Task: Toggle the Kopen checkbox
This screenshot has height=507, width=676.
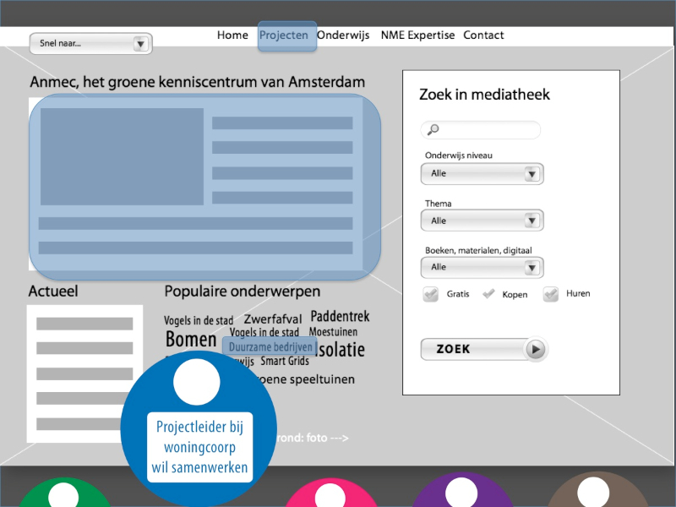Action: point(488,294)
